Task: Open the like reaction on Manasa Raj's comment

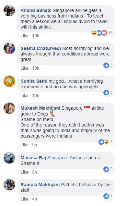Action: (106, 169)
